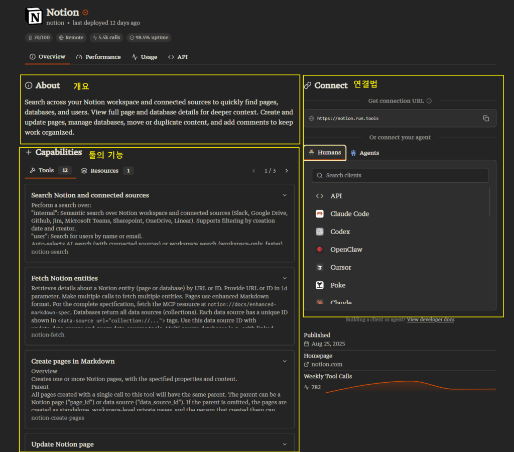514x452 pixels.
Task: Go to next page of tools
Action: (287, 171)
